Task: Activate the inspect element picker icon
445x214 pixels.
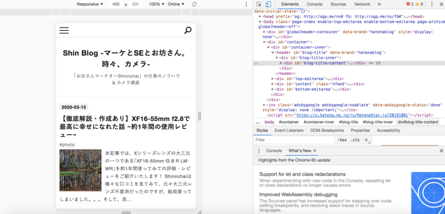Action: (259, 4)
